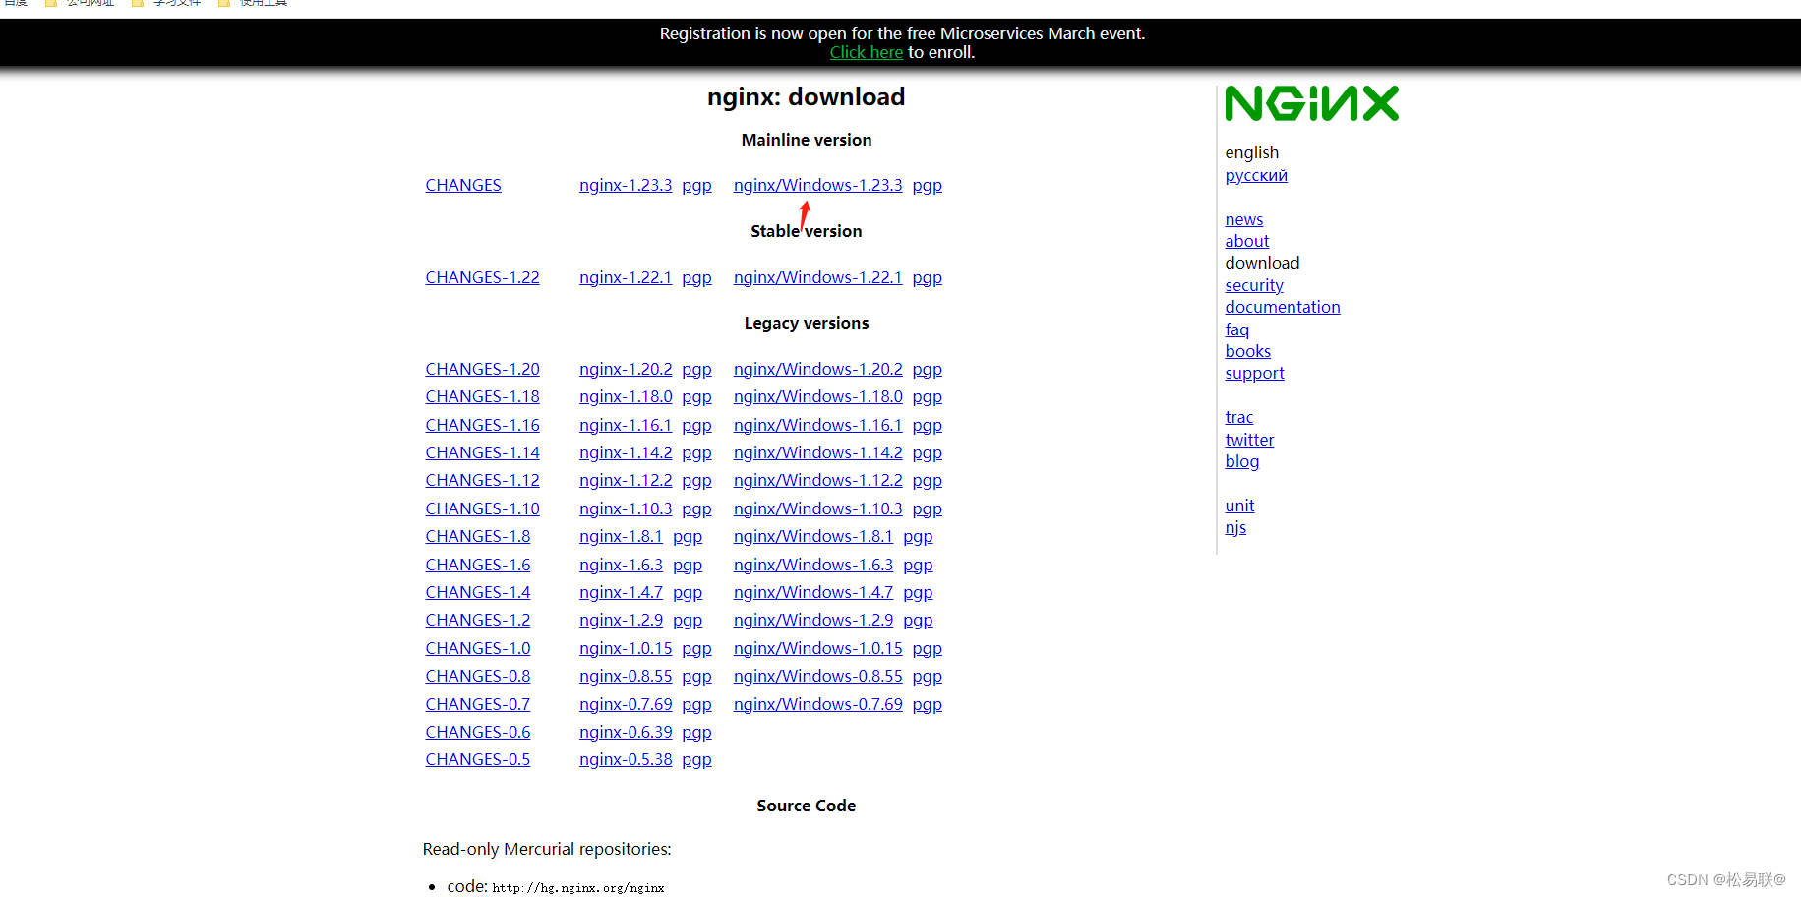Open pgp signature for nginx/Windows-1.23.3
Screen dimensions: 1801x897
pos(927,185)
